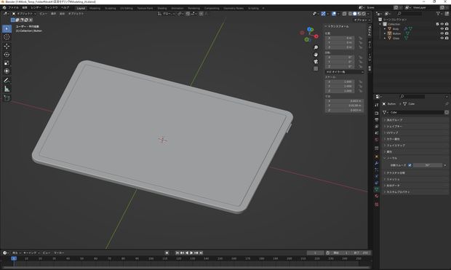This screenshot has height=270, width=451.
Task: Open the World properties tab
Action: pos(377,140)
